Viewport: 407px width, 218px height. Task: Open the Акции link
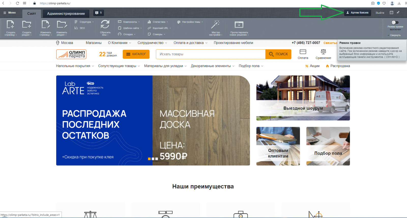pyautogui.click(x=312, y=66)
